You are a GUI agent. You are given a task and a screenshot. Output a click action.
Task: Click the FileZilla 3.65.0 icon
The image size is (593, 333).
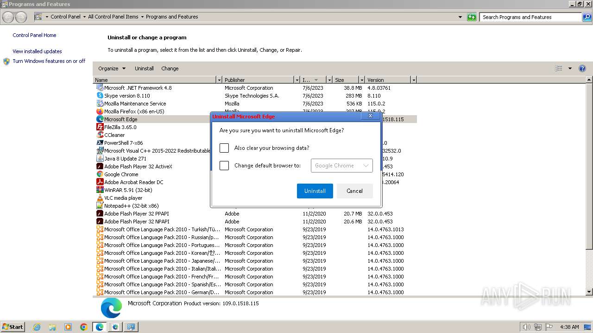click(x=100, y=127)
